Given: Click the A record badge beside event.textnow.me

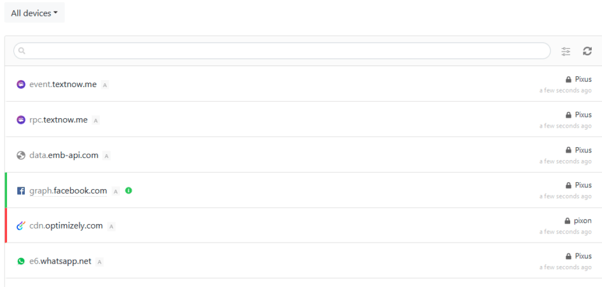Looking at the screenshot, I should coord(105,85).
